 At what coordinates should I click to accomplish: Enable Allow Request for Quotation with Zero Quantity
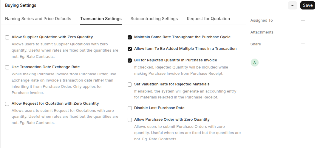point(7,104)
